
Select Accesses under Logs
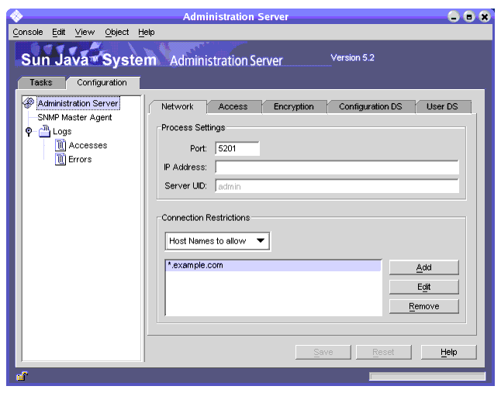[x=88, y=145]
